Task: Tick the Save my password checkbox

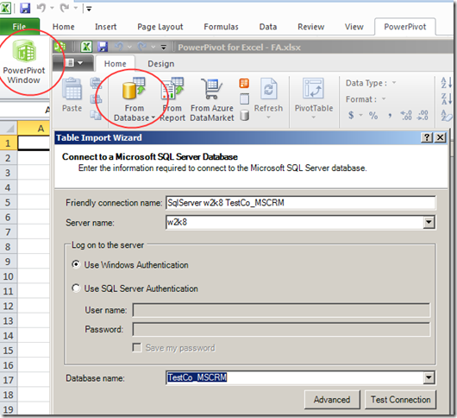Action: pyautogui.click(x=137, y=347)
